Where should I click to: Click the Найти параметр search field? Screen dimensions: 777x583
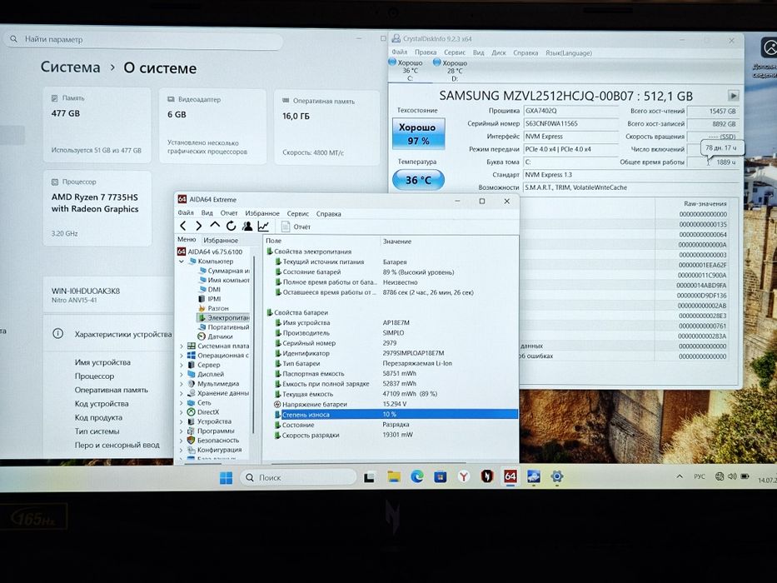[x=144, y=39]
